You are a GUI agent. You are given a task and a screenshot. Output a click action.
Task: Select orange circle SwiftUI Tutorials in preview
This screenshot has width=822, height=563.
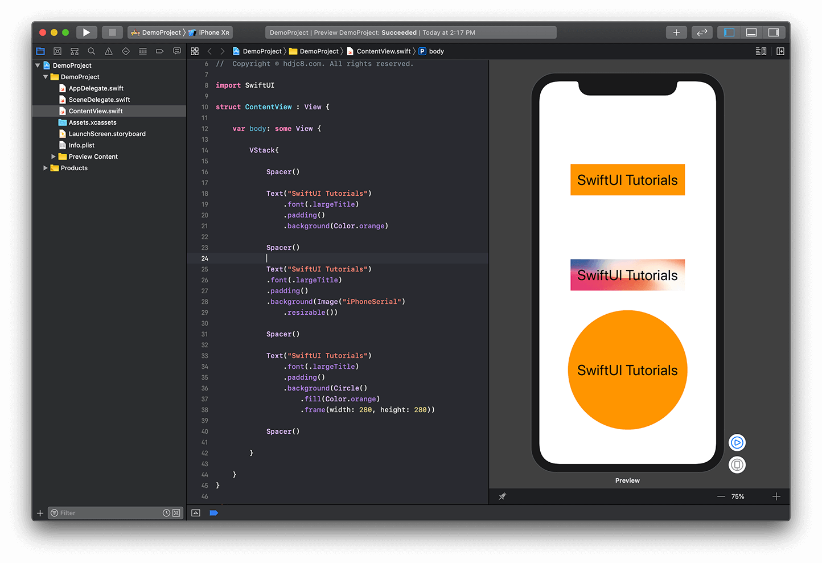pyautogui.click(x=627, y=370)
